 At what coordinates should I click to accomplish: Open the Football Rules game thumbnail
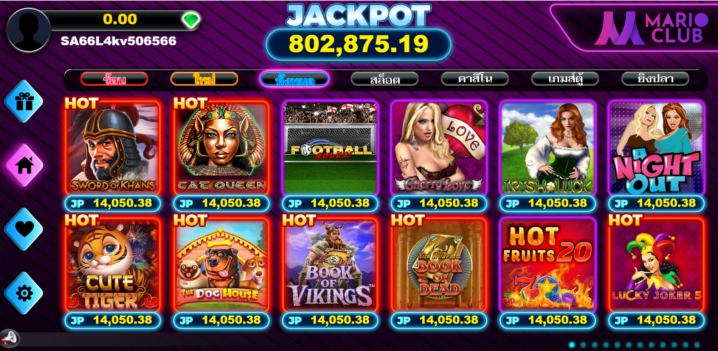pos(330,148)
